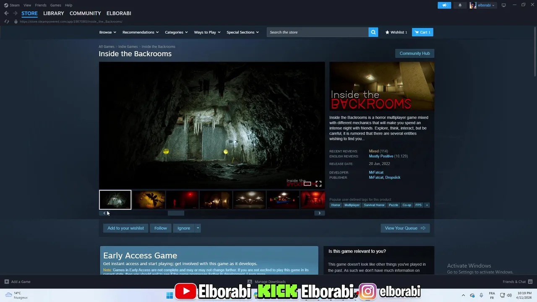Open the Games menu
Screen dimensions: 537x302
55,5
